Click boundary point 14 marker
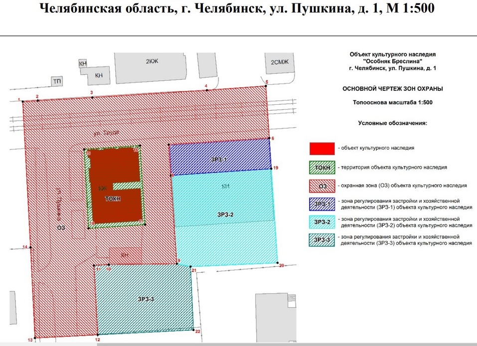 [31, 248]
